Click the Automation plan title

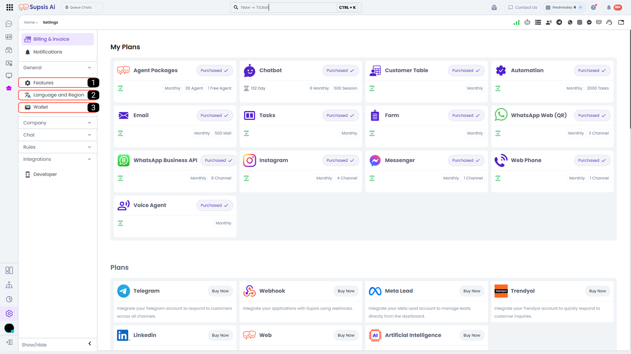pos(527,70)
